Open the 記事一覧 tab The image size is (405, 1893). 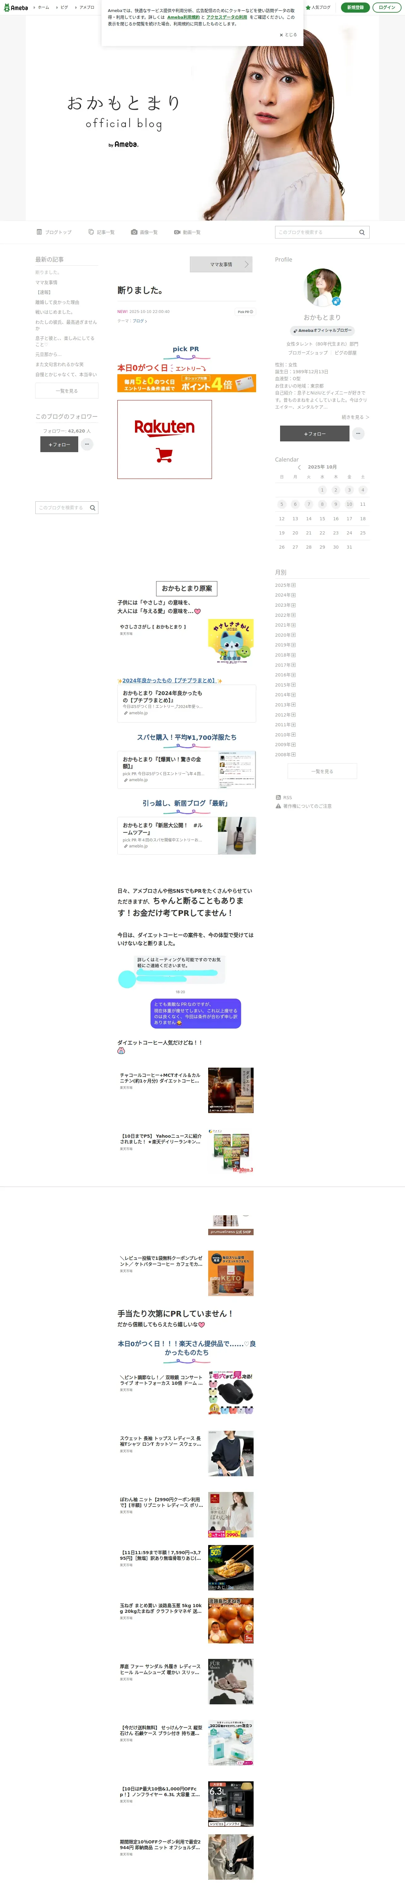tap(102, 232)
